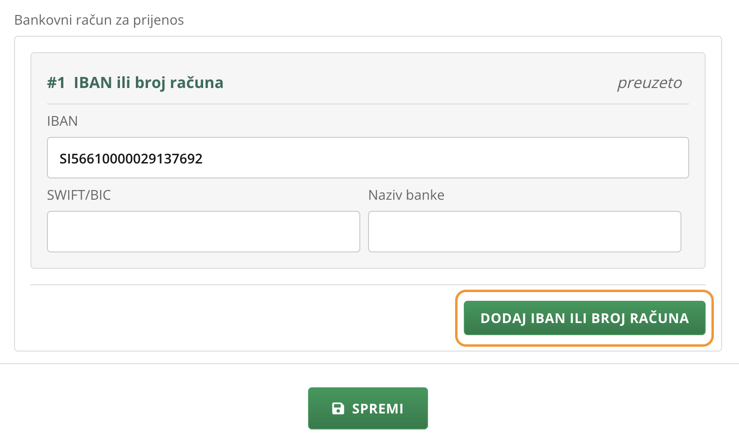Screen dimensions: 739x442
Task: Click the 'IBAN' field label
Action: pyautogui.click(x=62, y=121)
